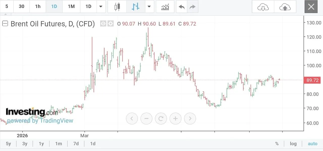Toggle auto scale option
Viewport: 323px width, 151px height.
pyautogui.click(x=312, y=144)
